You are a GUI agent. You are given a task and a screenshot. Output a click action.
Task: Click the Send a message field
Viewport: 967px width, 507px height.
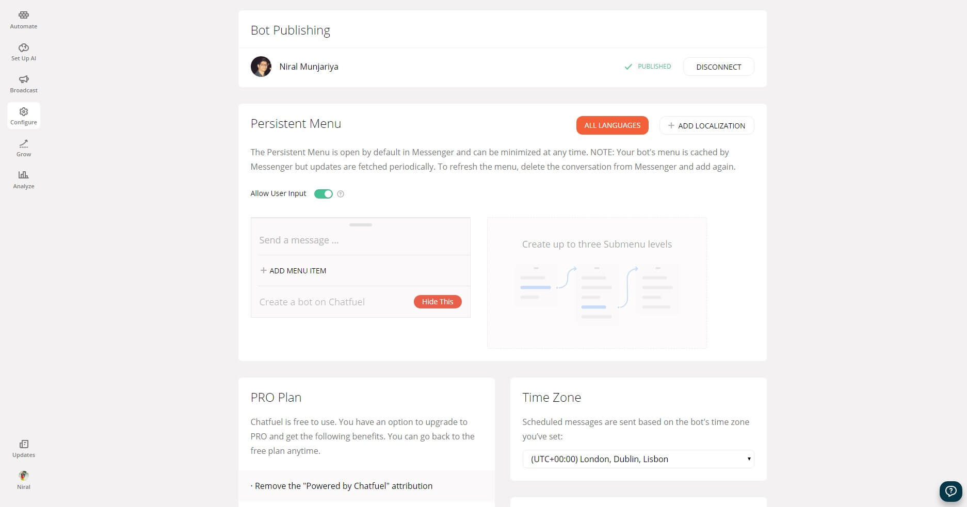pos(360,240)
